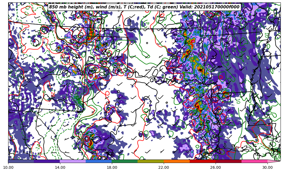Screen dimensions: 283x172
Task: Select the hot pink 28–30 colorbar segment
Action: pyautogui.click(x=254, y=161)
